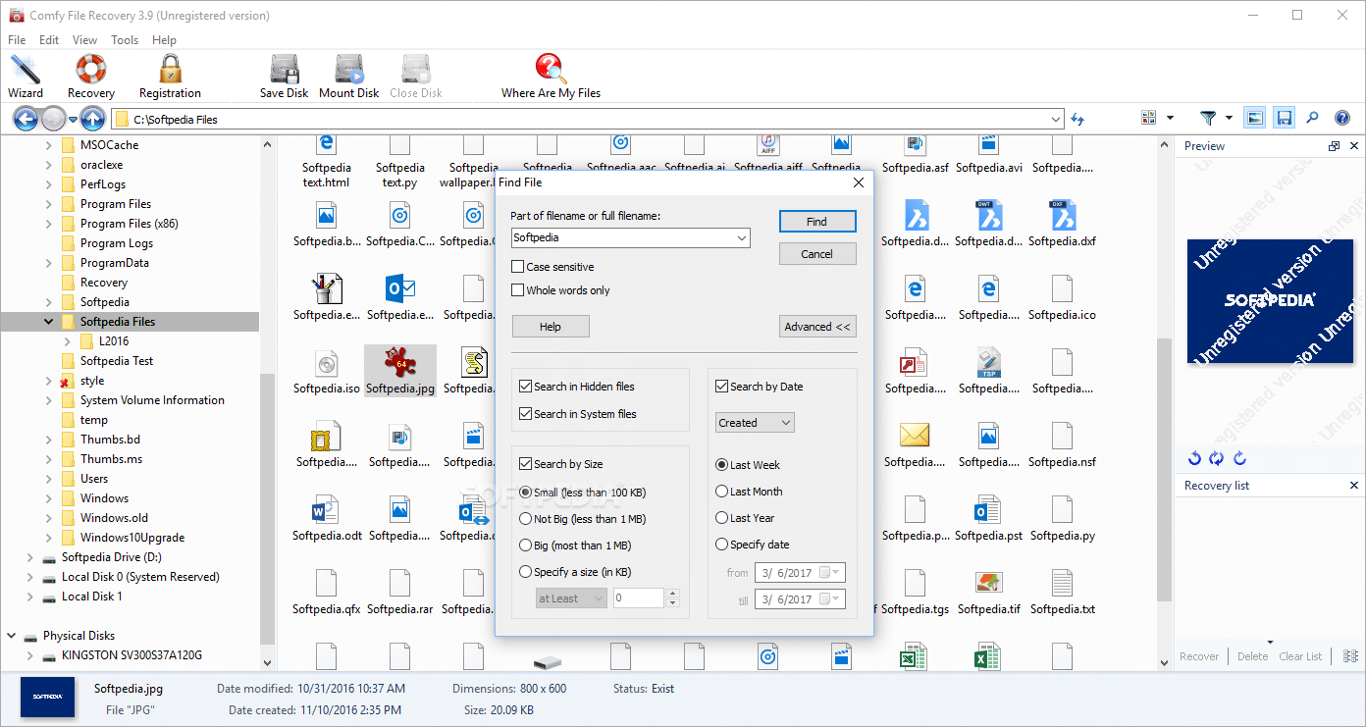Select Specify date radio option
The width and height of the screenshot is (1366, 727).
point(722,545)
